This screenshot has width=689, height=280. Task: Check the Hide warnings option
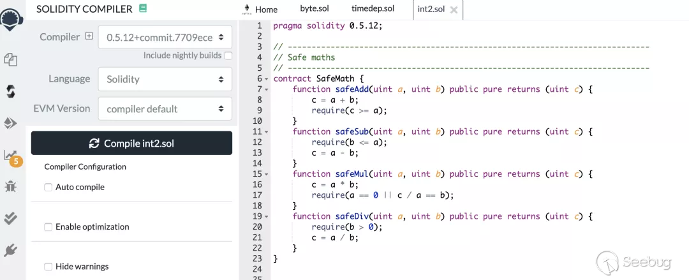click(x=48, y=266)
